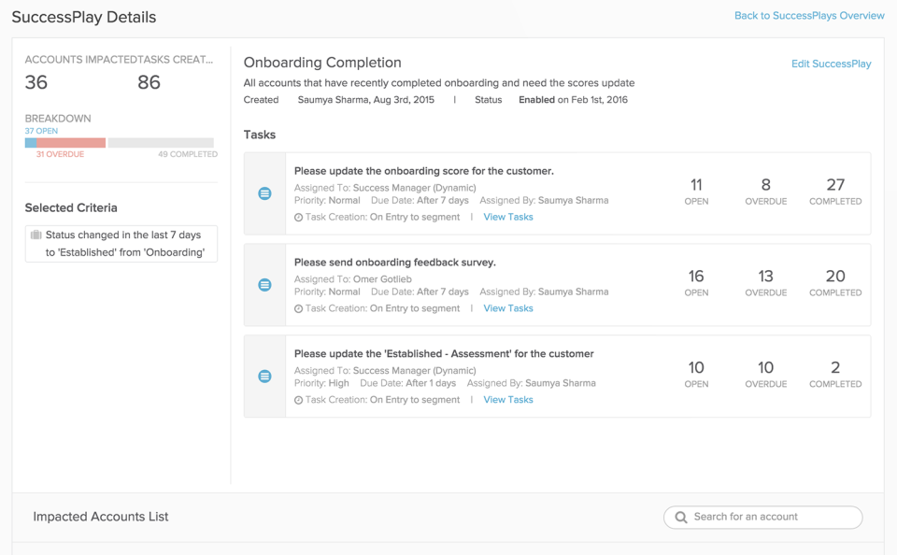The height and width of the screenshot is (555, 897).
Task: Open Back to SuccessPlays Overview link
Action: point(809,16)
